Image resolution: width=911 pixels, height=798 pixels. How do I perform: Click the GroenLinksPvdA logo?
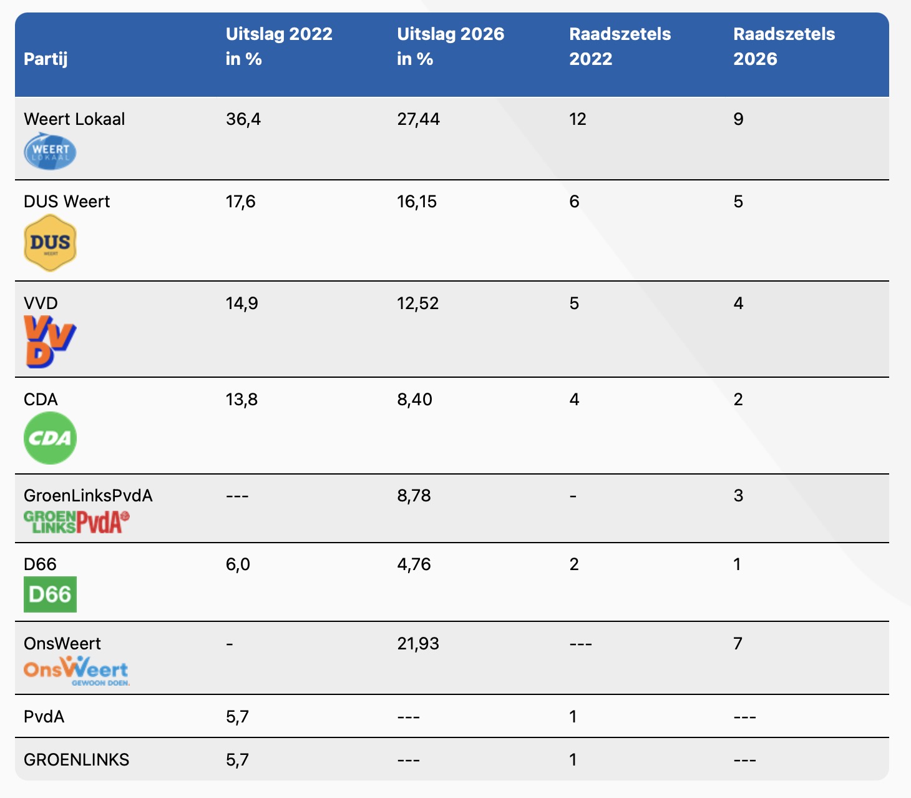(76, 521)
